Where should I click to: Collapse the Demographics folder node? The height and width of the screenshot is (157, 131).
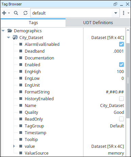(x=3, y=31)
